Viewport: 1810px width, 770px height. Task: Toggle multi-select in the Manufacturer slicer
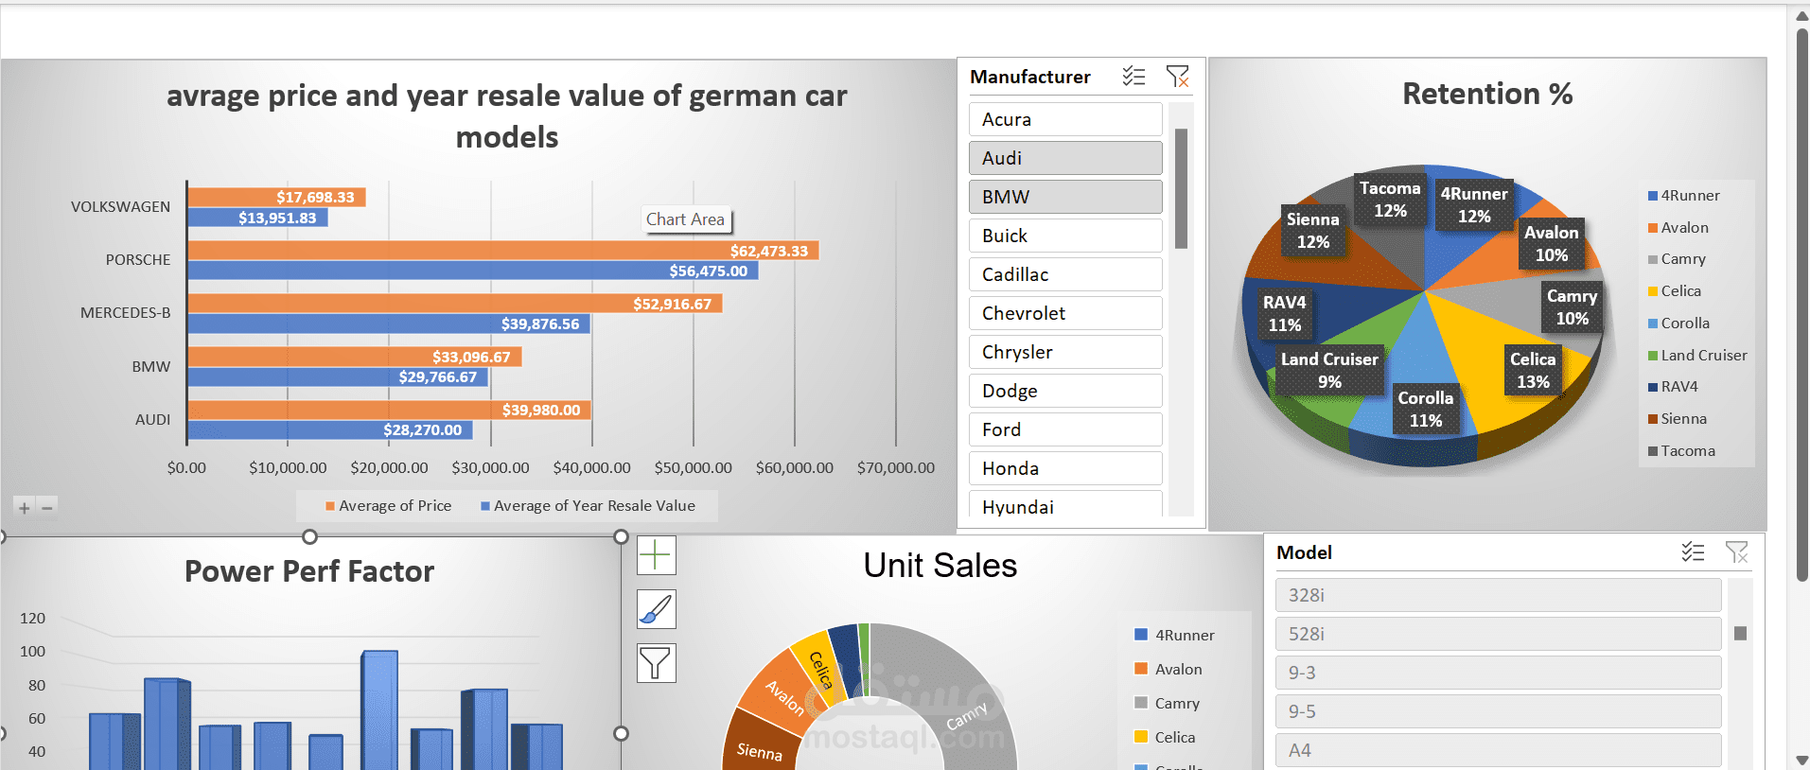1133,77
